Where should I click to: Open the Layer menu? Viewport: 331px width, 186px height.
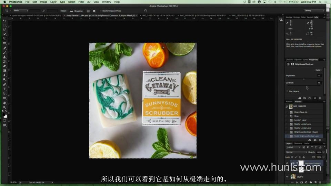click(x=53, y=2)
